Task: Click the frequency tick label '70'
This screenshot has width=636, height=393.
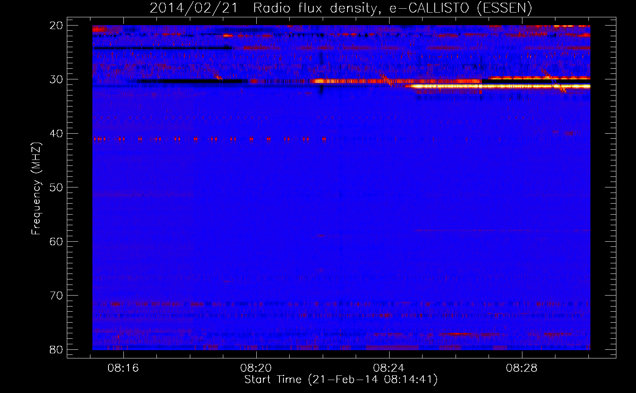Action: coord(56,296)
